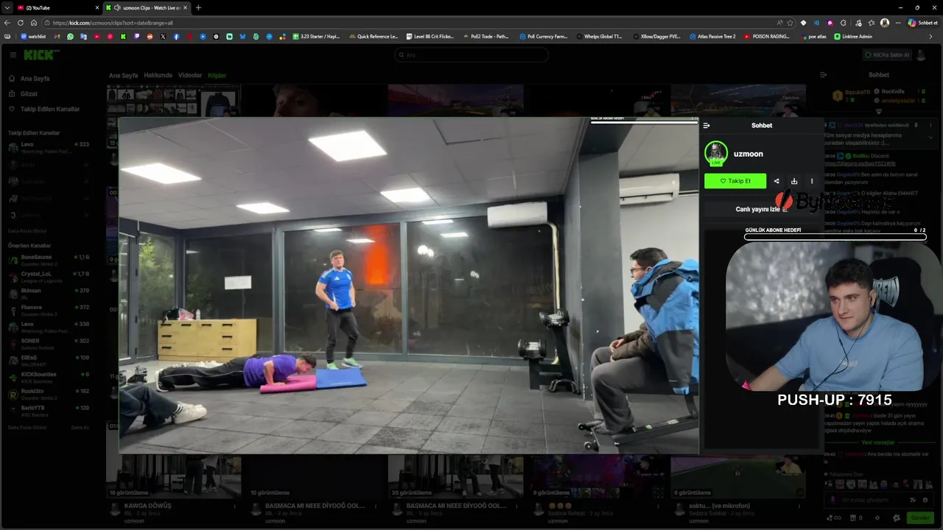Image resolution: width=943 pixels, height=530 pixels.
Task: Open the Videolar channel tab
Action: [190, 75]
